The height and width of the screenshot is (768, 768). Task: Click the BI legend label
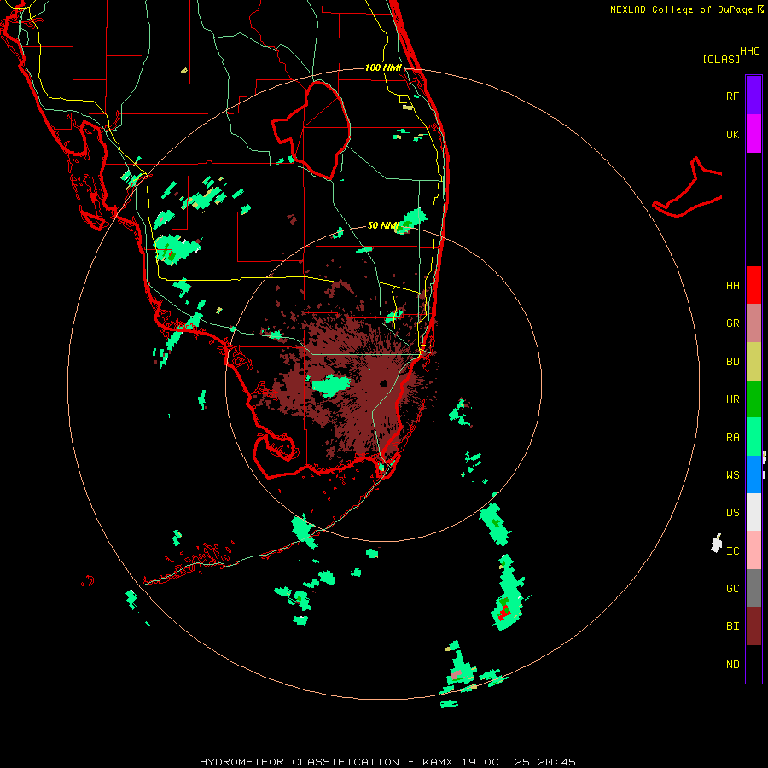pyautogui.click(x=732, y=626)
